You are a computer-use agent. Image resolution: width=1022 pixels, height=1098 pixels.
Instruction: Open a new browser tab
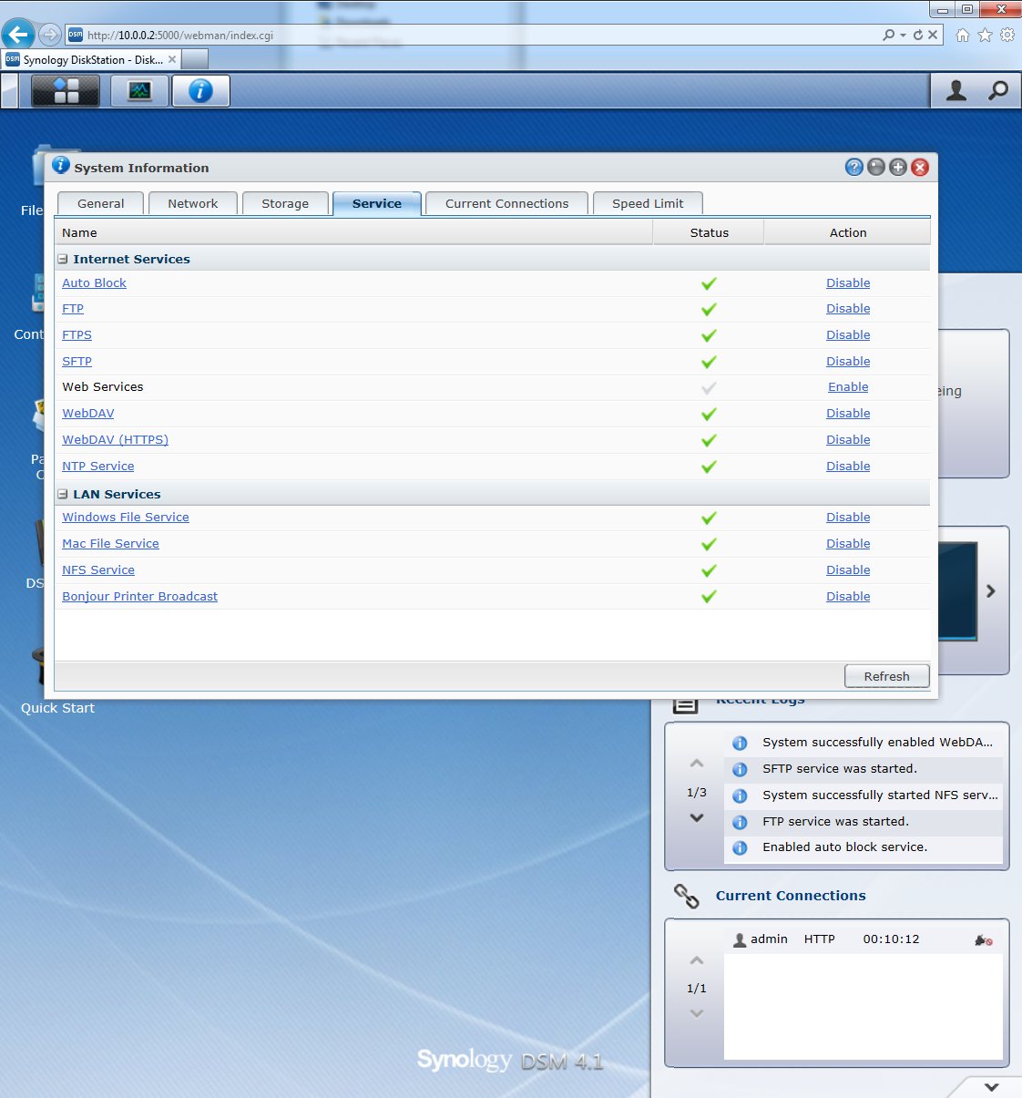(x=195, y=59)
